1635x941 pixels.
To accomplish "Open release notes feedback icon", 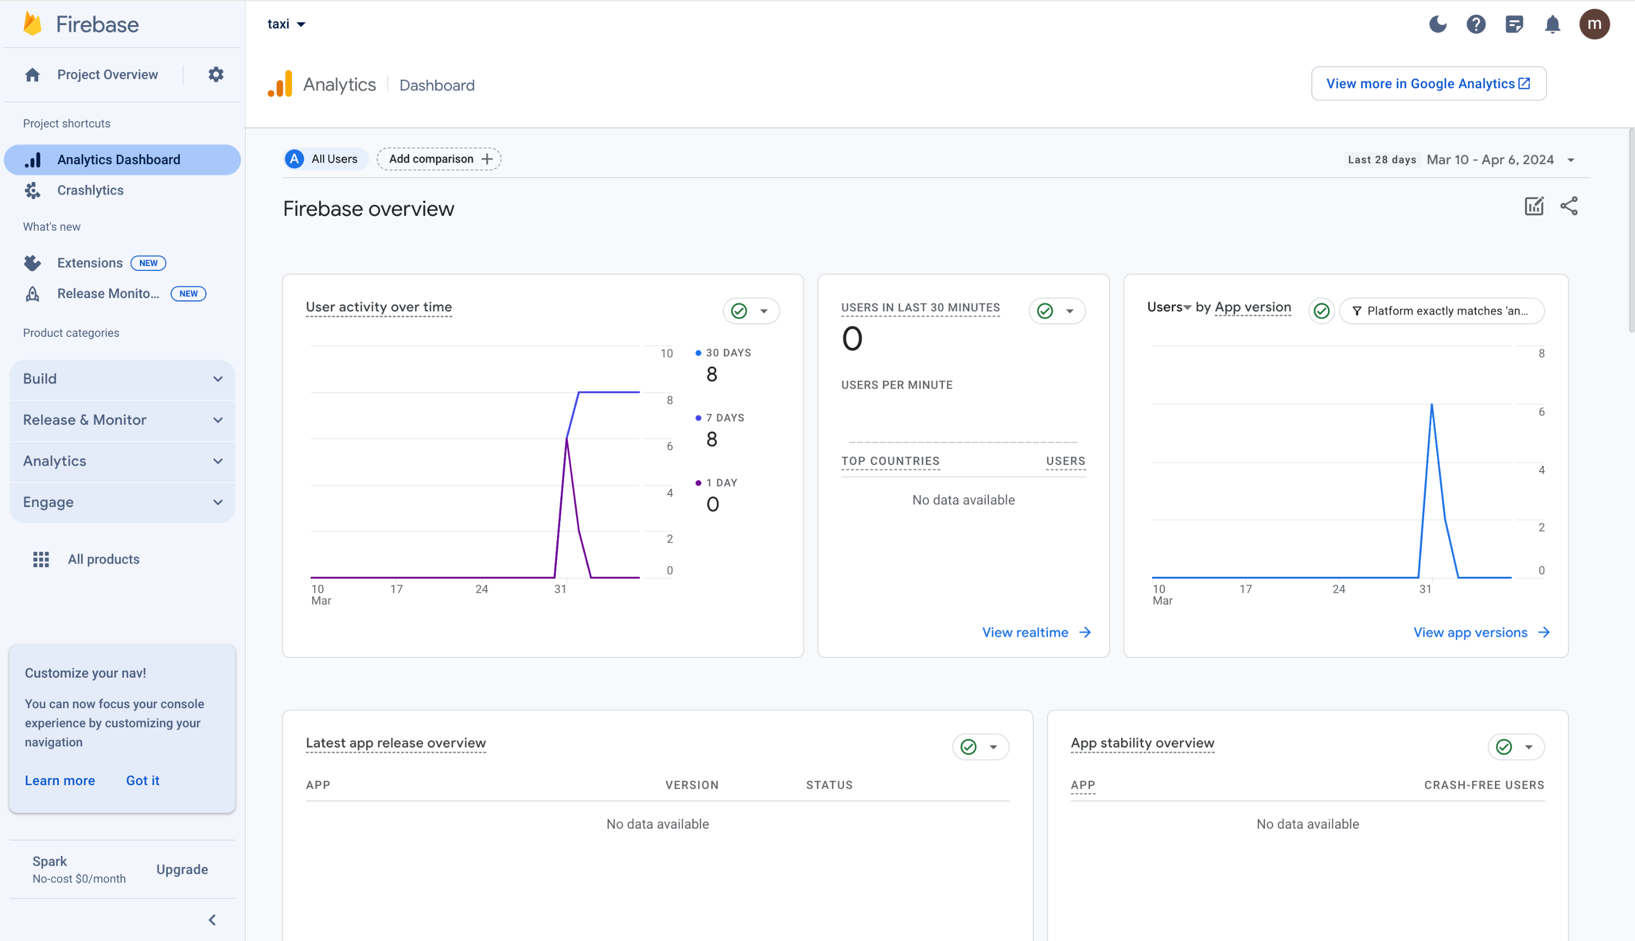I will 1513,25.
